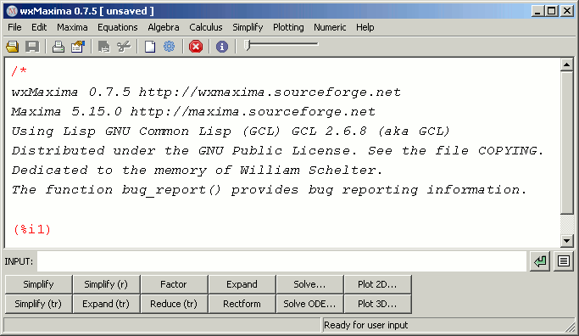Click the Solve ODE... button
Viewport: 579px width, 336px height.
tap(309, 304)
